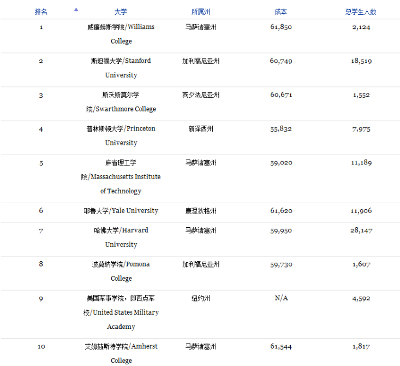Click 康涅狄格州 state cell for Yale
The width and height of the screenshot is (400, 366).
tap(201, 211)
